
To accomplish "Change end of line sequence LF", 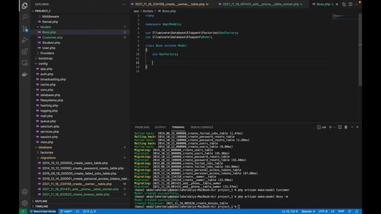I will [x=333, y=212].
